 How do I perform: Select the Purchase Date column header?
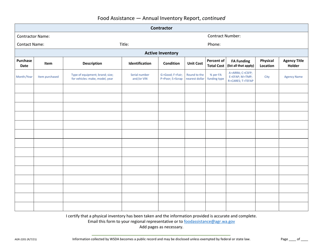24,63
